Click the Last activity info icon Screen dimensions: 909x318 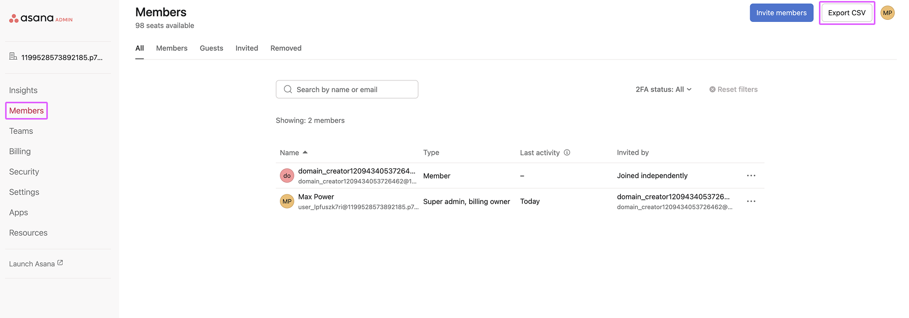(x=567, y=153)
